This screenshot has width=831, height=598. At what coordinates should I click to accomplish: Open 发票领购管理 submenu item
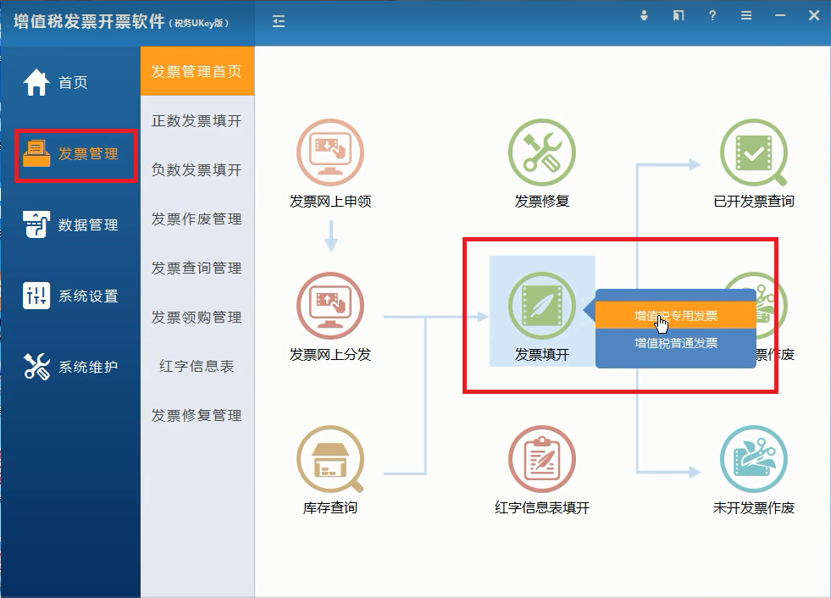click(197, 317)
